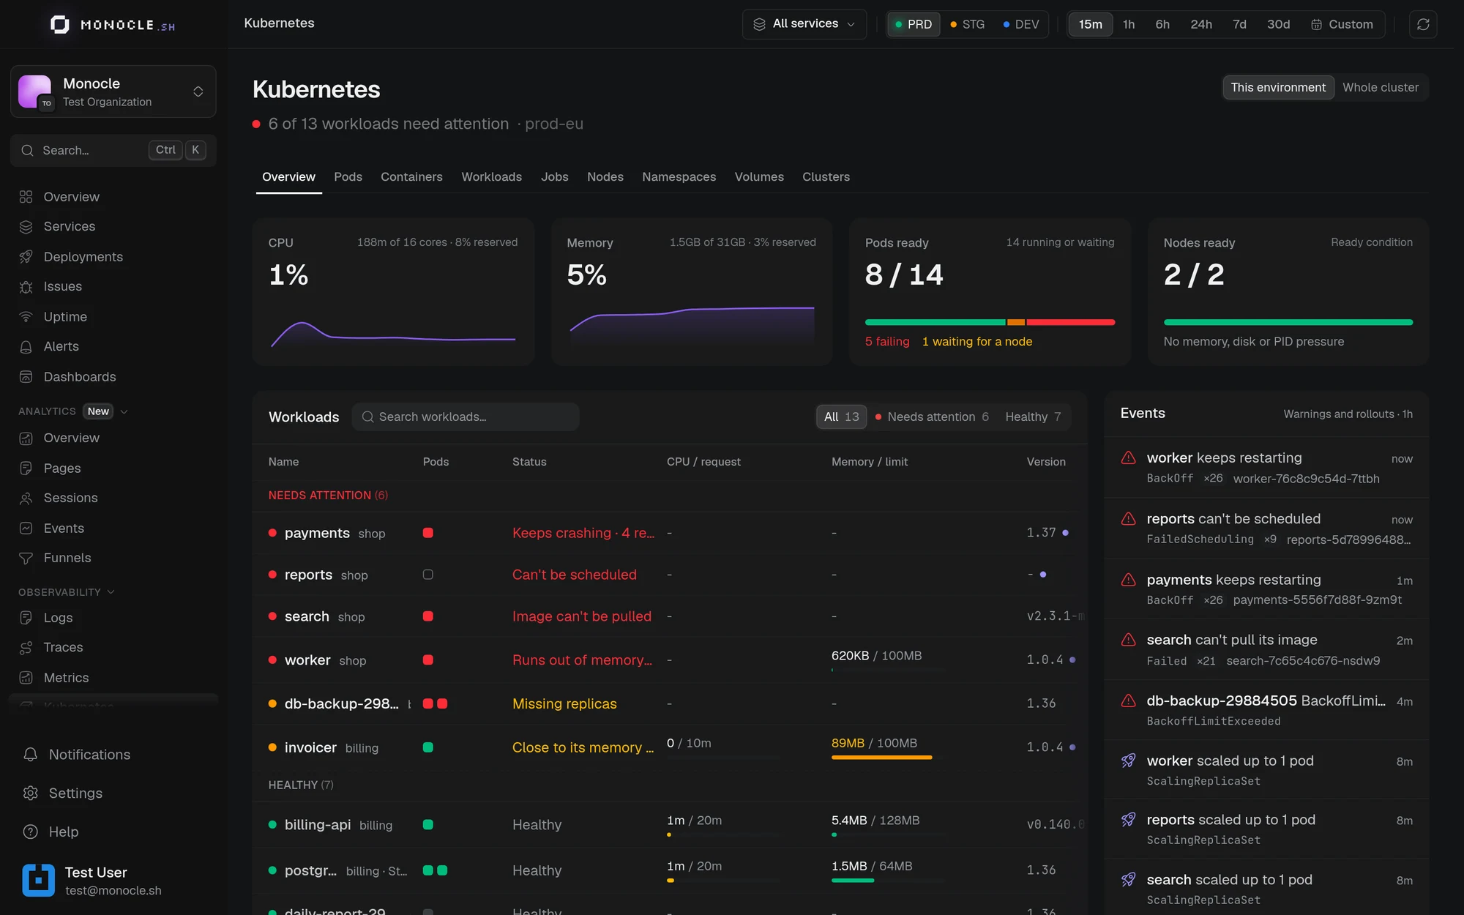Click the Dashboards icon

[26, 377]
